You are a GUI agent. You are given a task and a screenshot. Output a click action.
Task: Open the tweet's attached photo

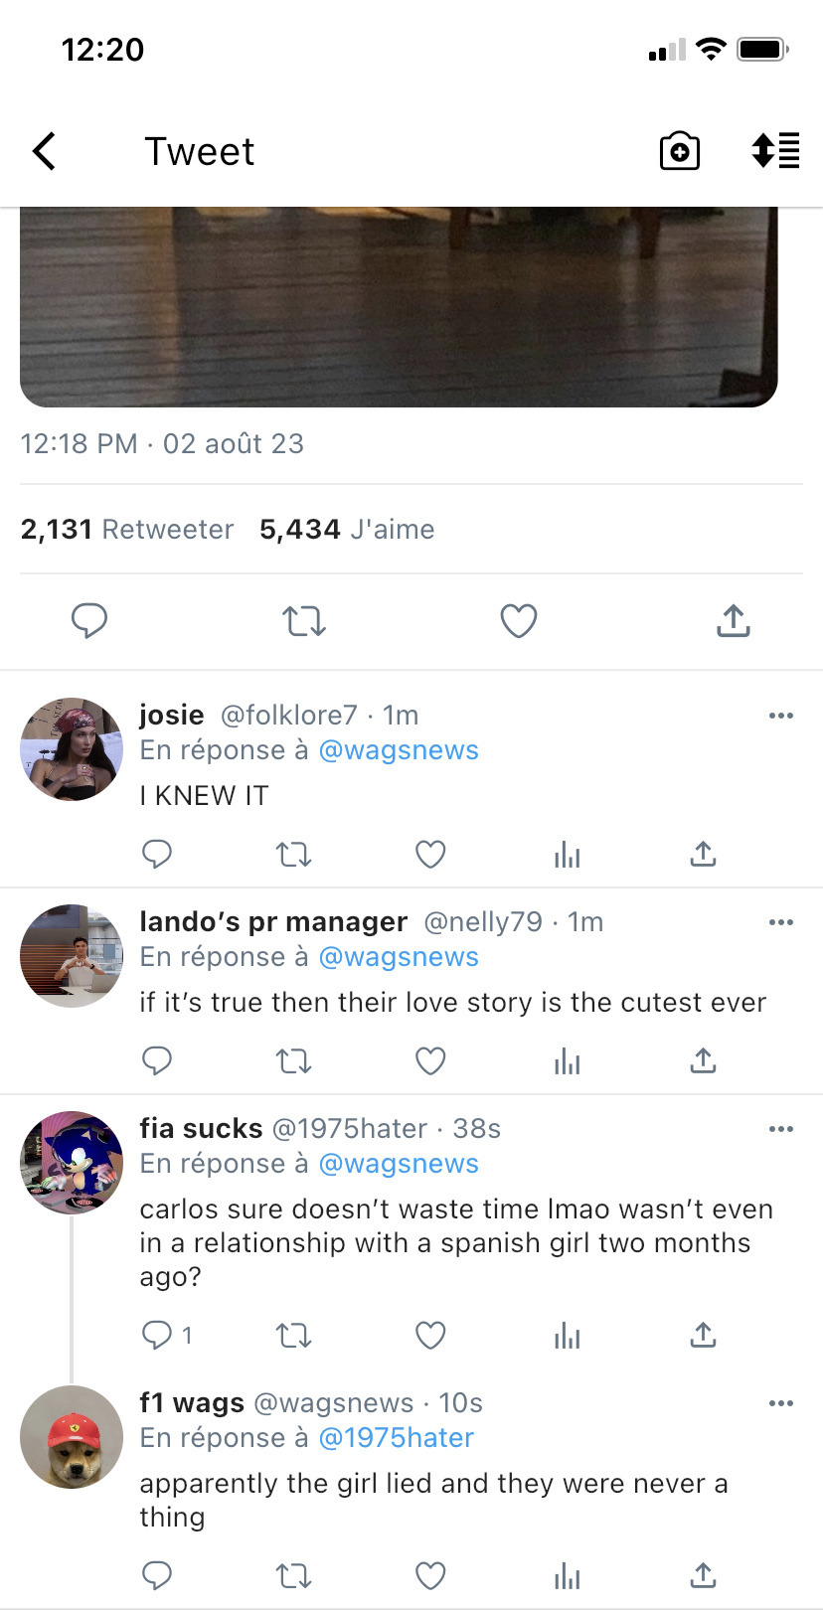coord(398,306)
